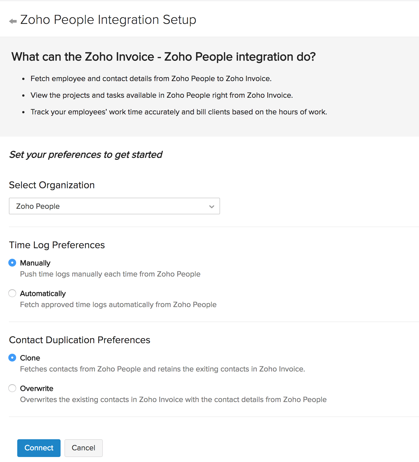
Task: Toggle the Manually radio button off
Action: tap(12, 263)
